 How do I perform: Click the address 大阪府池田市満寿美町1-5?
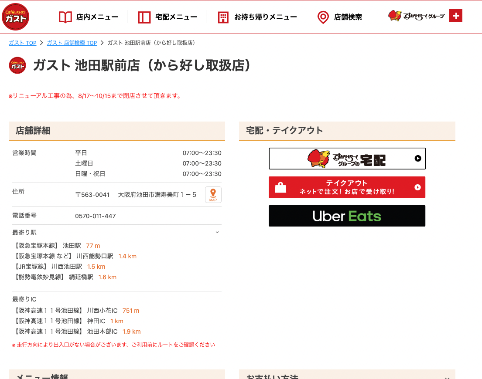[157, 195]
